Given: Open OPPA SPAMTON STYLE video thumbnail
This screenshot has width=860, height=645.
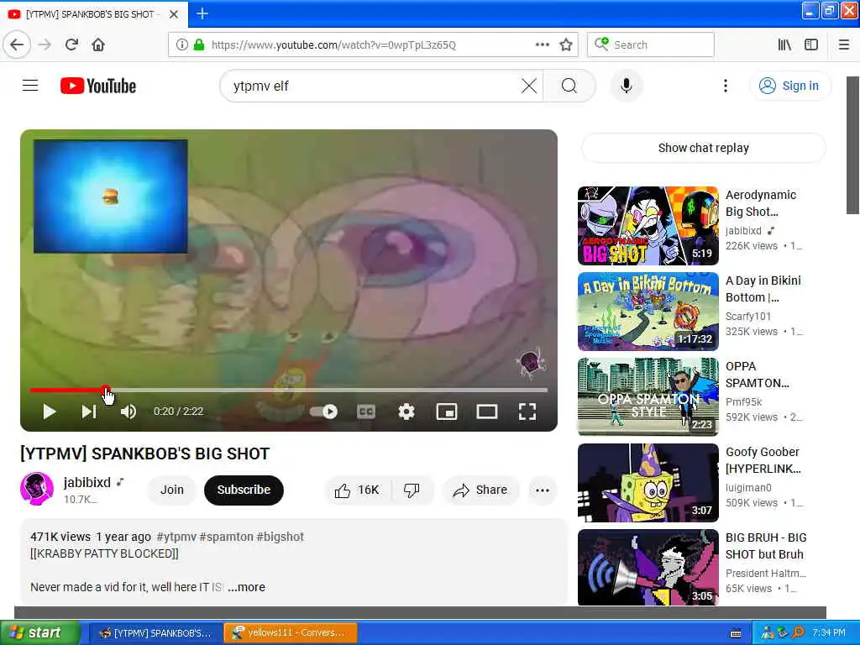Looking at the screenshot, I should pos(648,396).
